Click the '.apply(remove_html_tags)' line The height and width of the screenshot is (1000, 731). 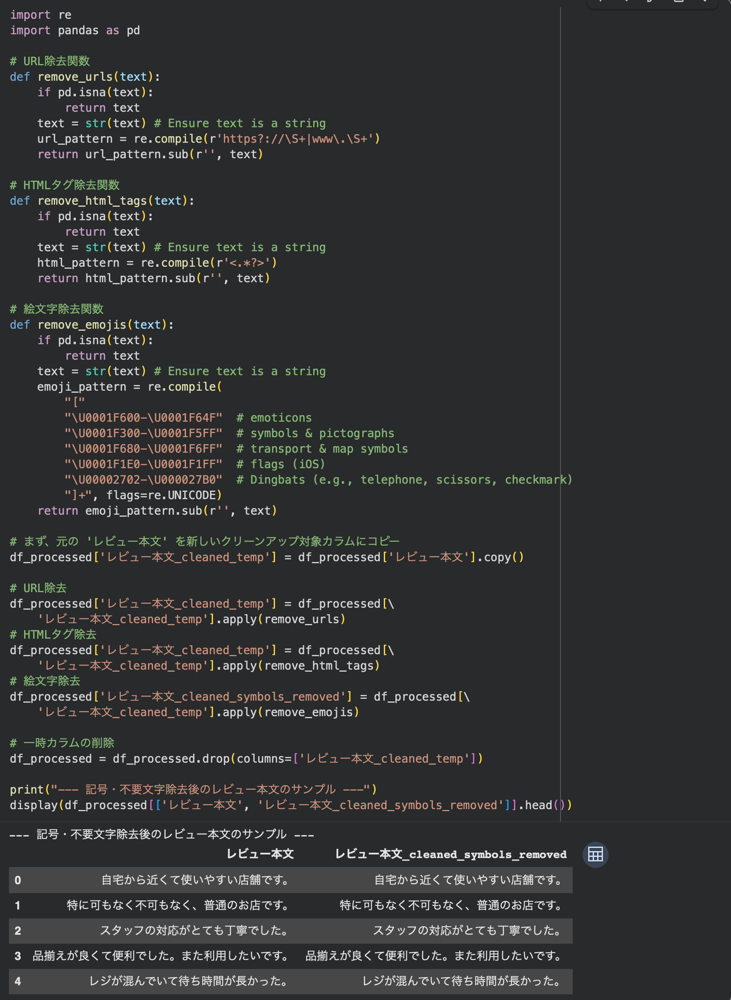(208, 665)
